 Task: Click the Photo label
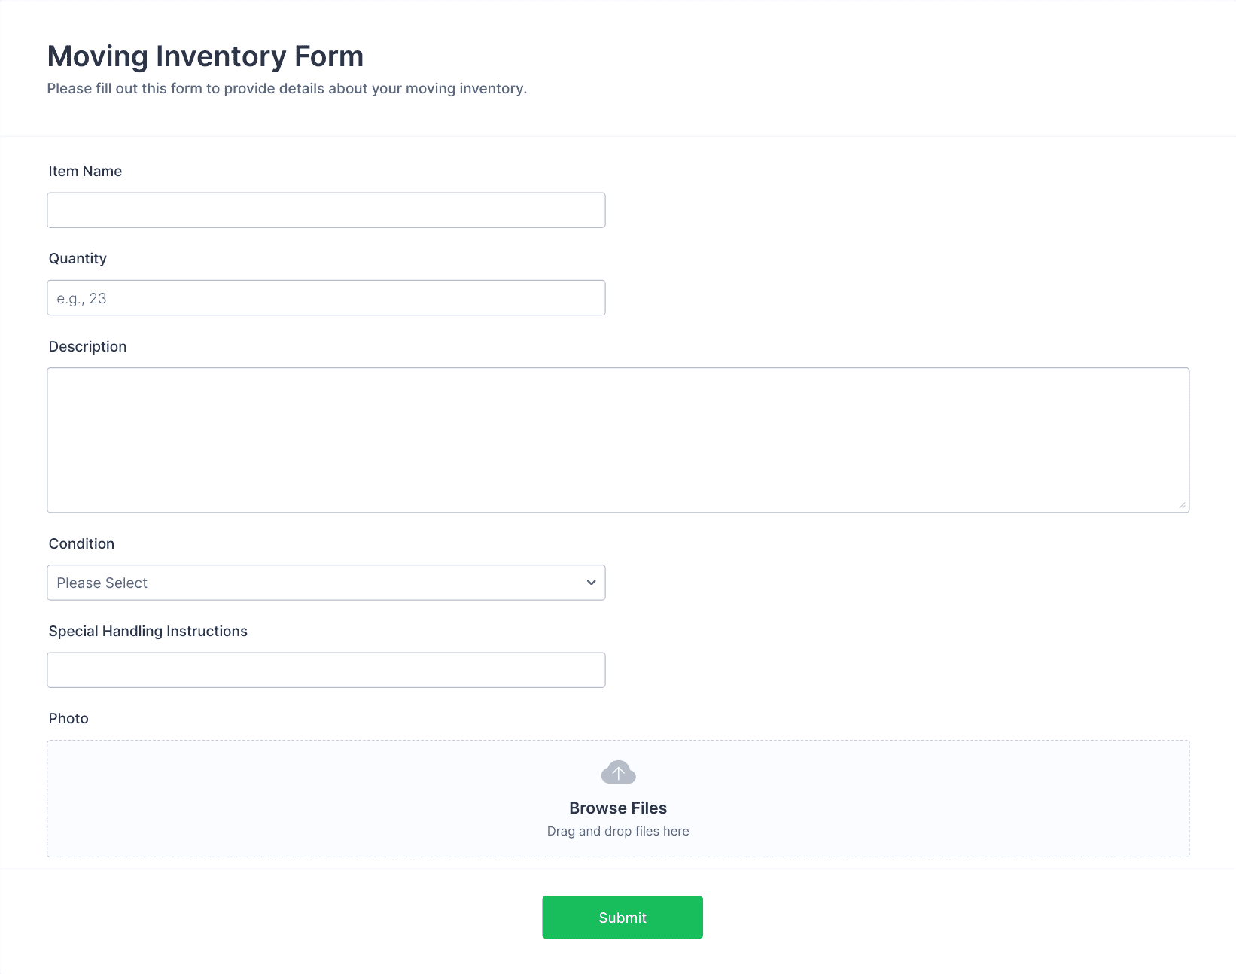point(68,718)
